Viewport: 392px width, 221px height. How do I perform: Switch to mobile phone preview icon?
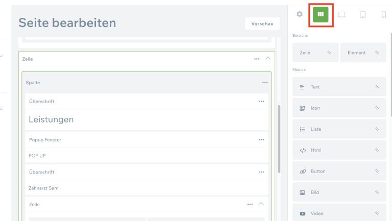[x=384, y=15]
